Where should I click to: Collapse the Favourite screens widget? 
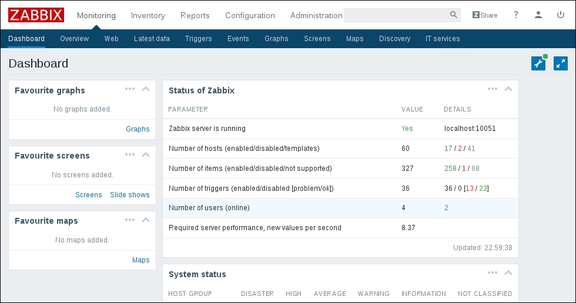click(x=146, y=154)
